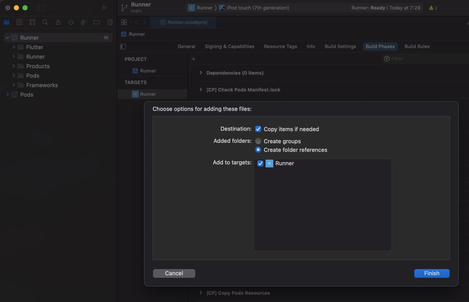The image size is (469, 302).
Task: Click the Products folder label
Action: pyautogui.click(x=38, y=66)
